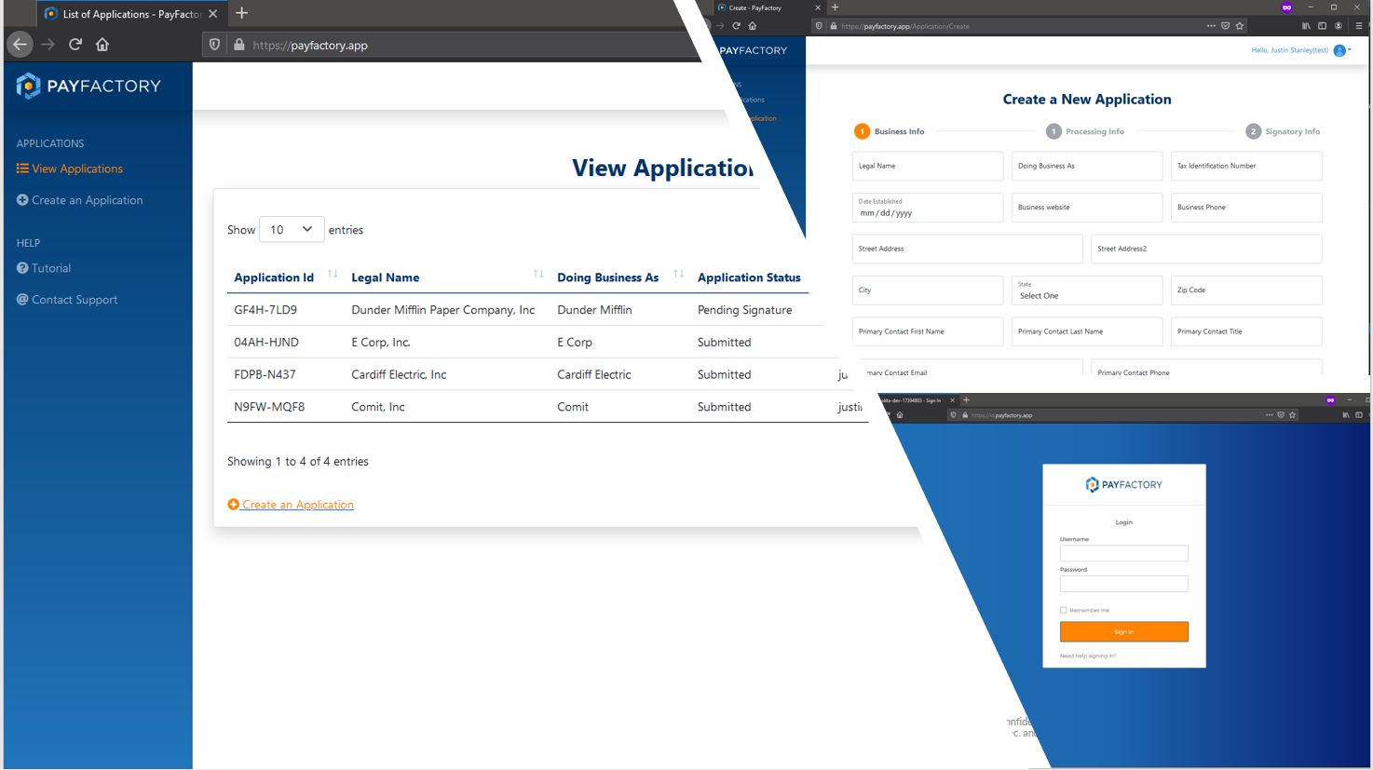
Task: Select the Sign In browser tab
Action: click(918, 400)
